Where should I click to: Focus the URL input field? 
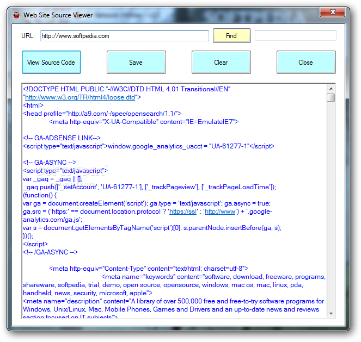[x=125, y=36]
